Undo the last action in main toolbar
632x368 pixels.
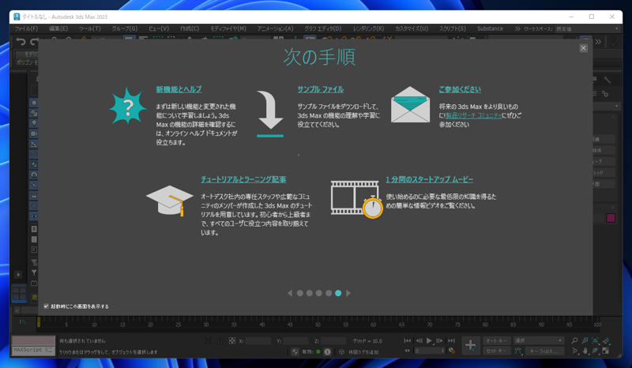click(x=21, y=41)
